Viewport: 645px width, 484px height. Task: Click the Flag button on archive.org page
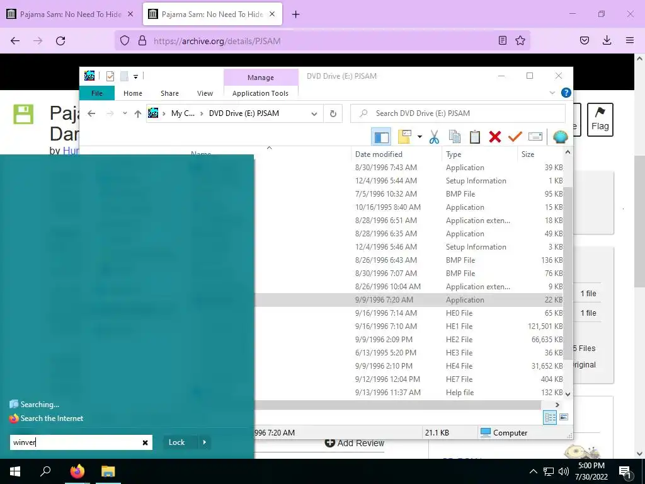point(600,119)
